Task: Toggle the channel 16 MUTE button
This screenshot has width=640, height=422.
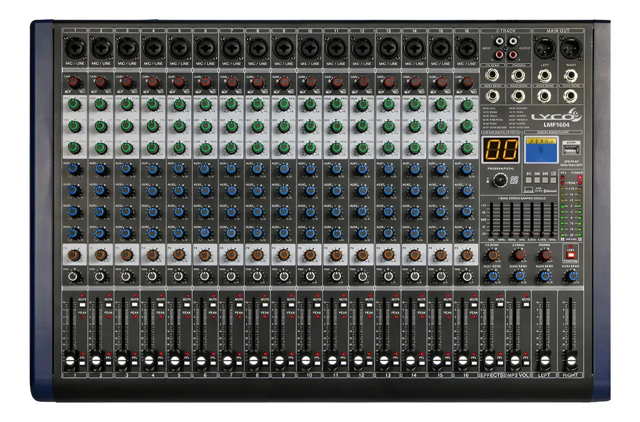Action: (x=475, y=305)
